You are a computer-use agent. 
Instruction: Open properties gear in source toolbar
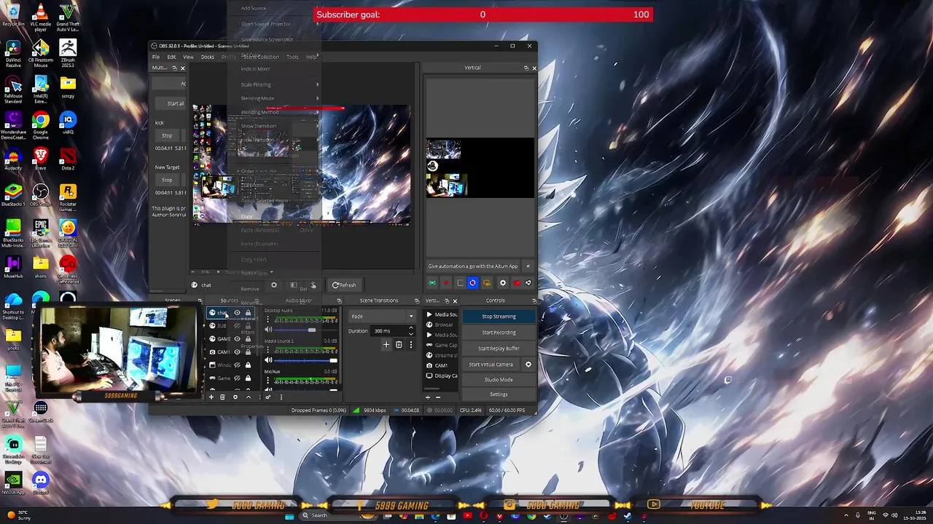point(273,285)
